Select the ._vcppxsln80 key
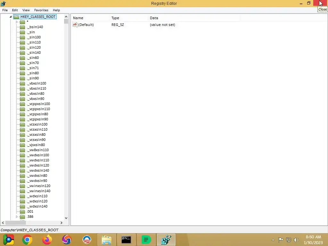The width and height of the screenshot is (328, 246). [x=37, y=114]
